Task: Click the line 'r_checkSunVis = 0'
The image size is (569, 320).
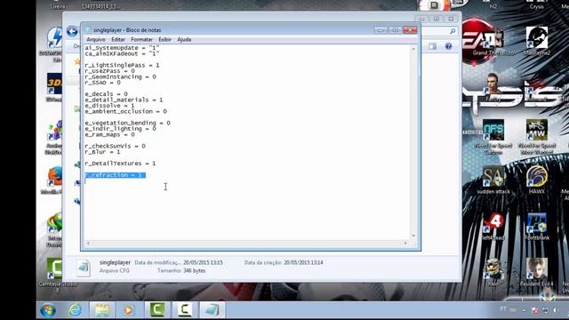Action: pos(115,146)
